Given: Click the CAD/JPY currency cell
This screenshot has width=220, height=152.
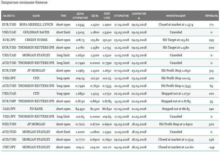Looking at the screenshot, I should 9,109.
